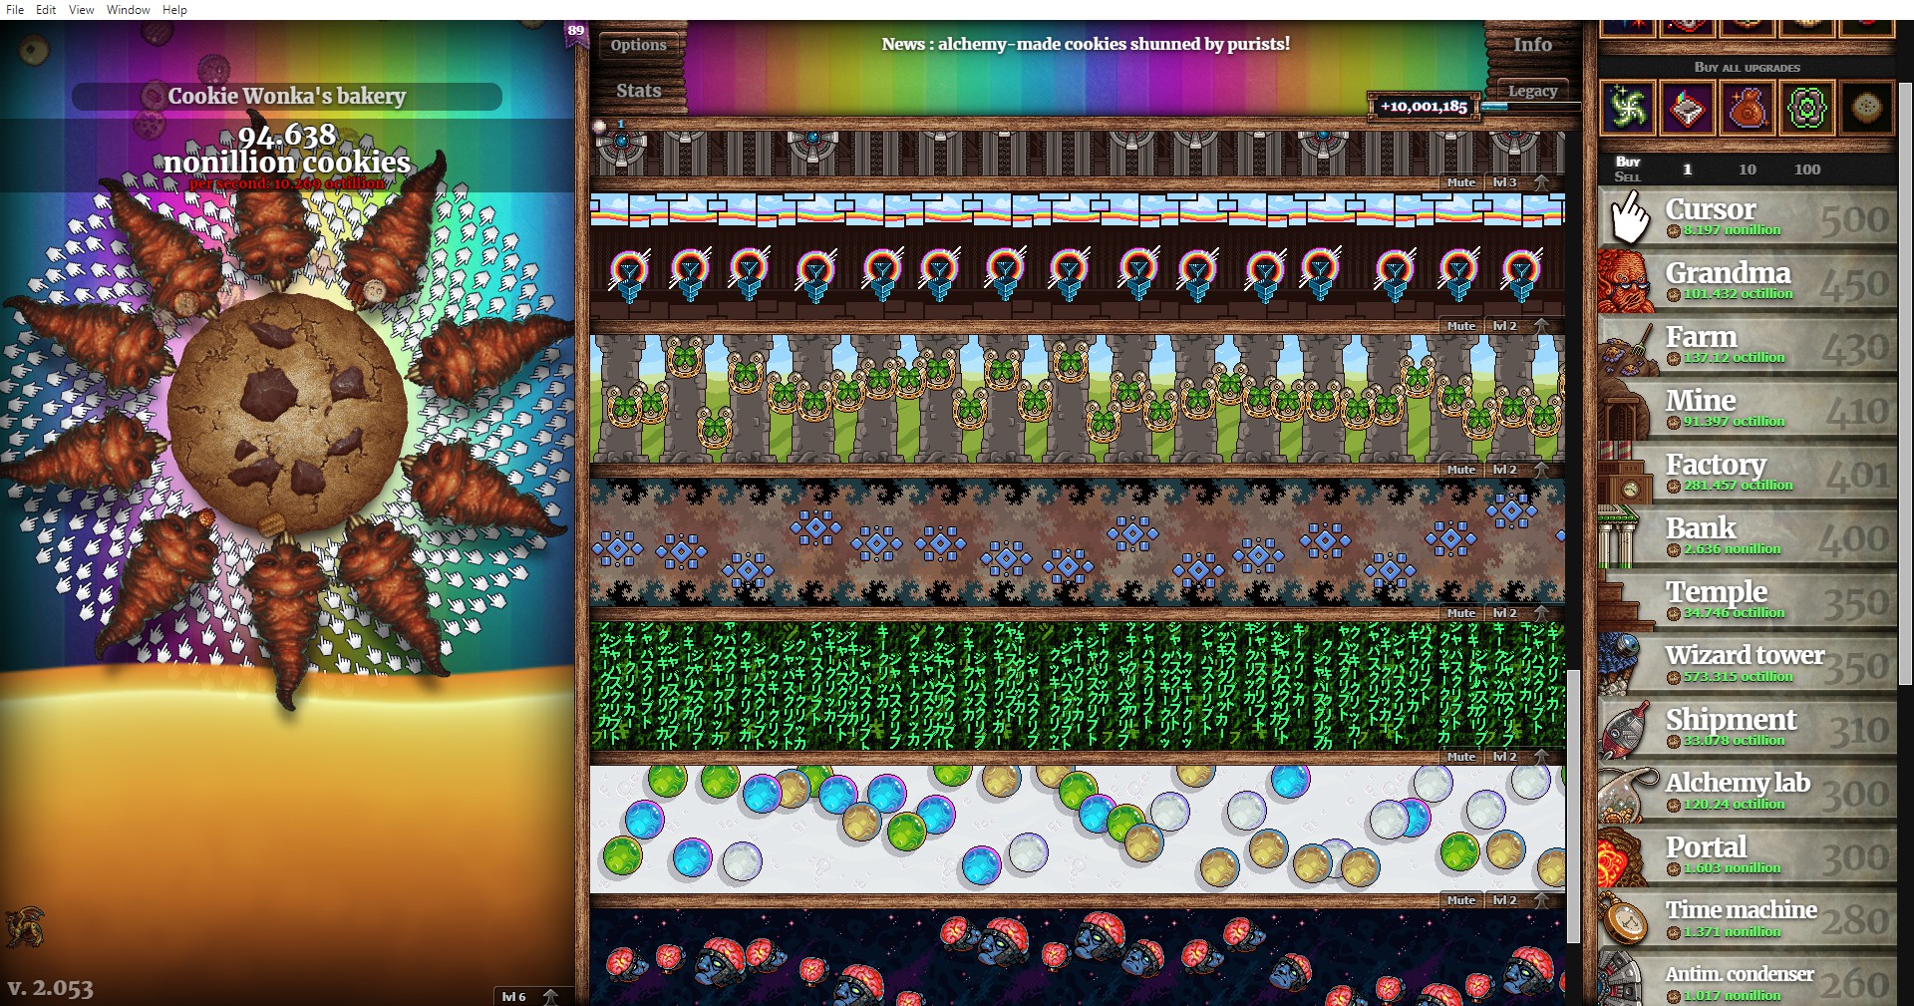Click the 94.638 nonillion cookies count
The image size is (1914, 1006).
tap(287, 149)
